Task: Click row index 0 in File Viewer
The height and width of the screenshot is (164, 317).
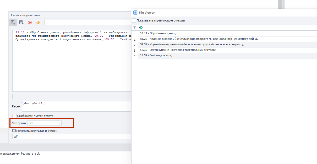Action: 135,34
